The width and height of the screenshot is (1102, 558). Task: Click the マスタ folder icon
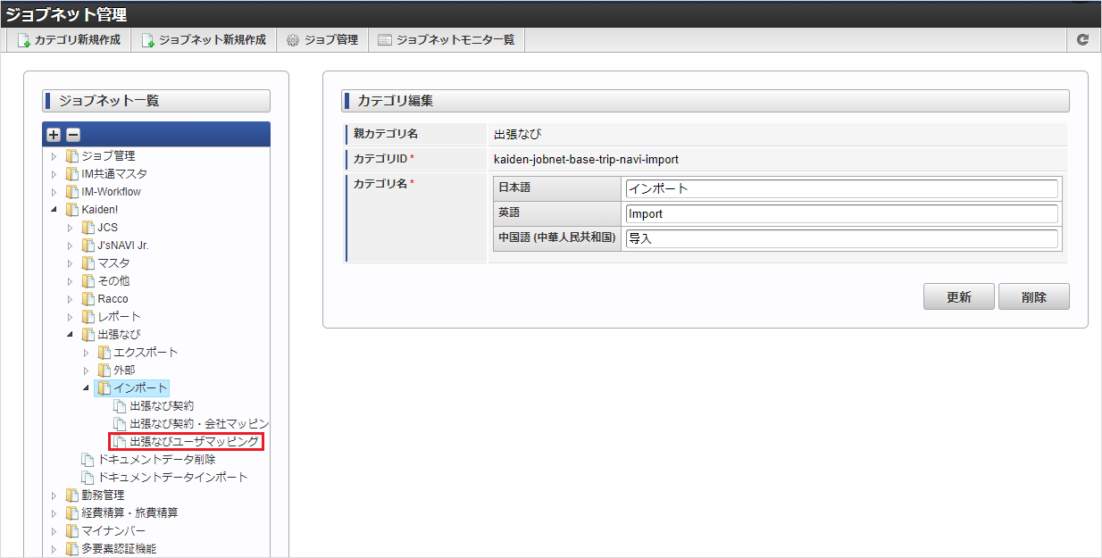(88, 263)
